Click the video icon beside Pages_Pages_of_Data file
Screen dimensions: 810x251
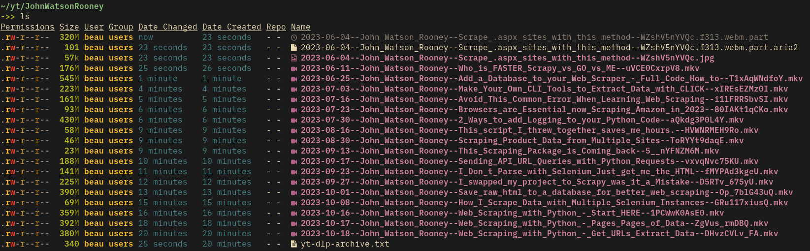pos(294,223)
